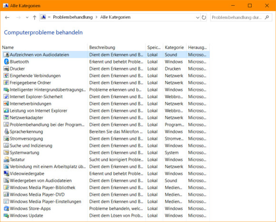Expand the Problembehandlung breadcrumb arrow
The width and height of the screenshot is (276, 222).
97,17
